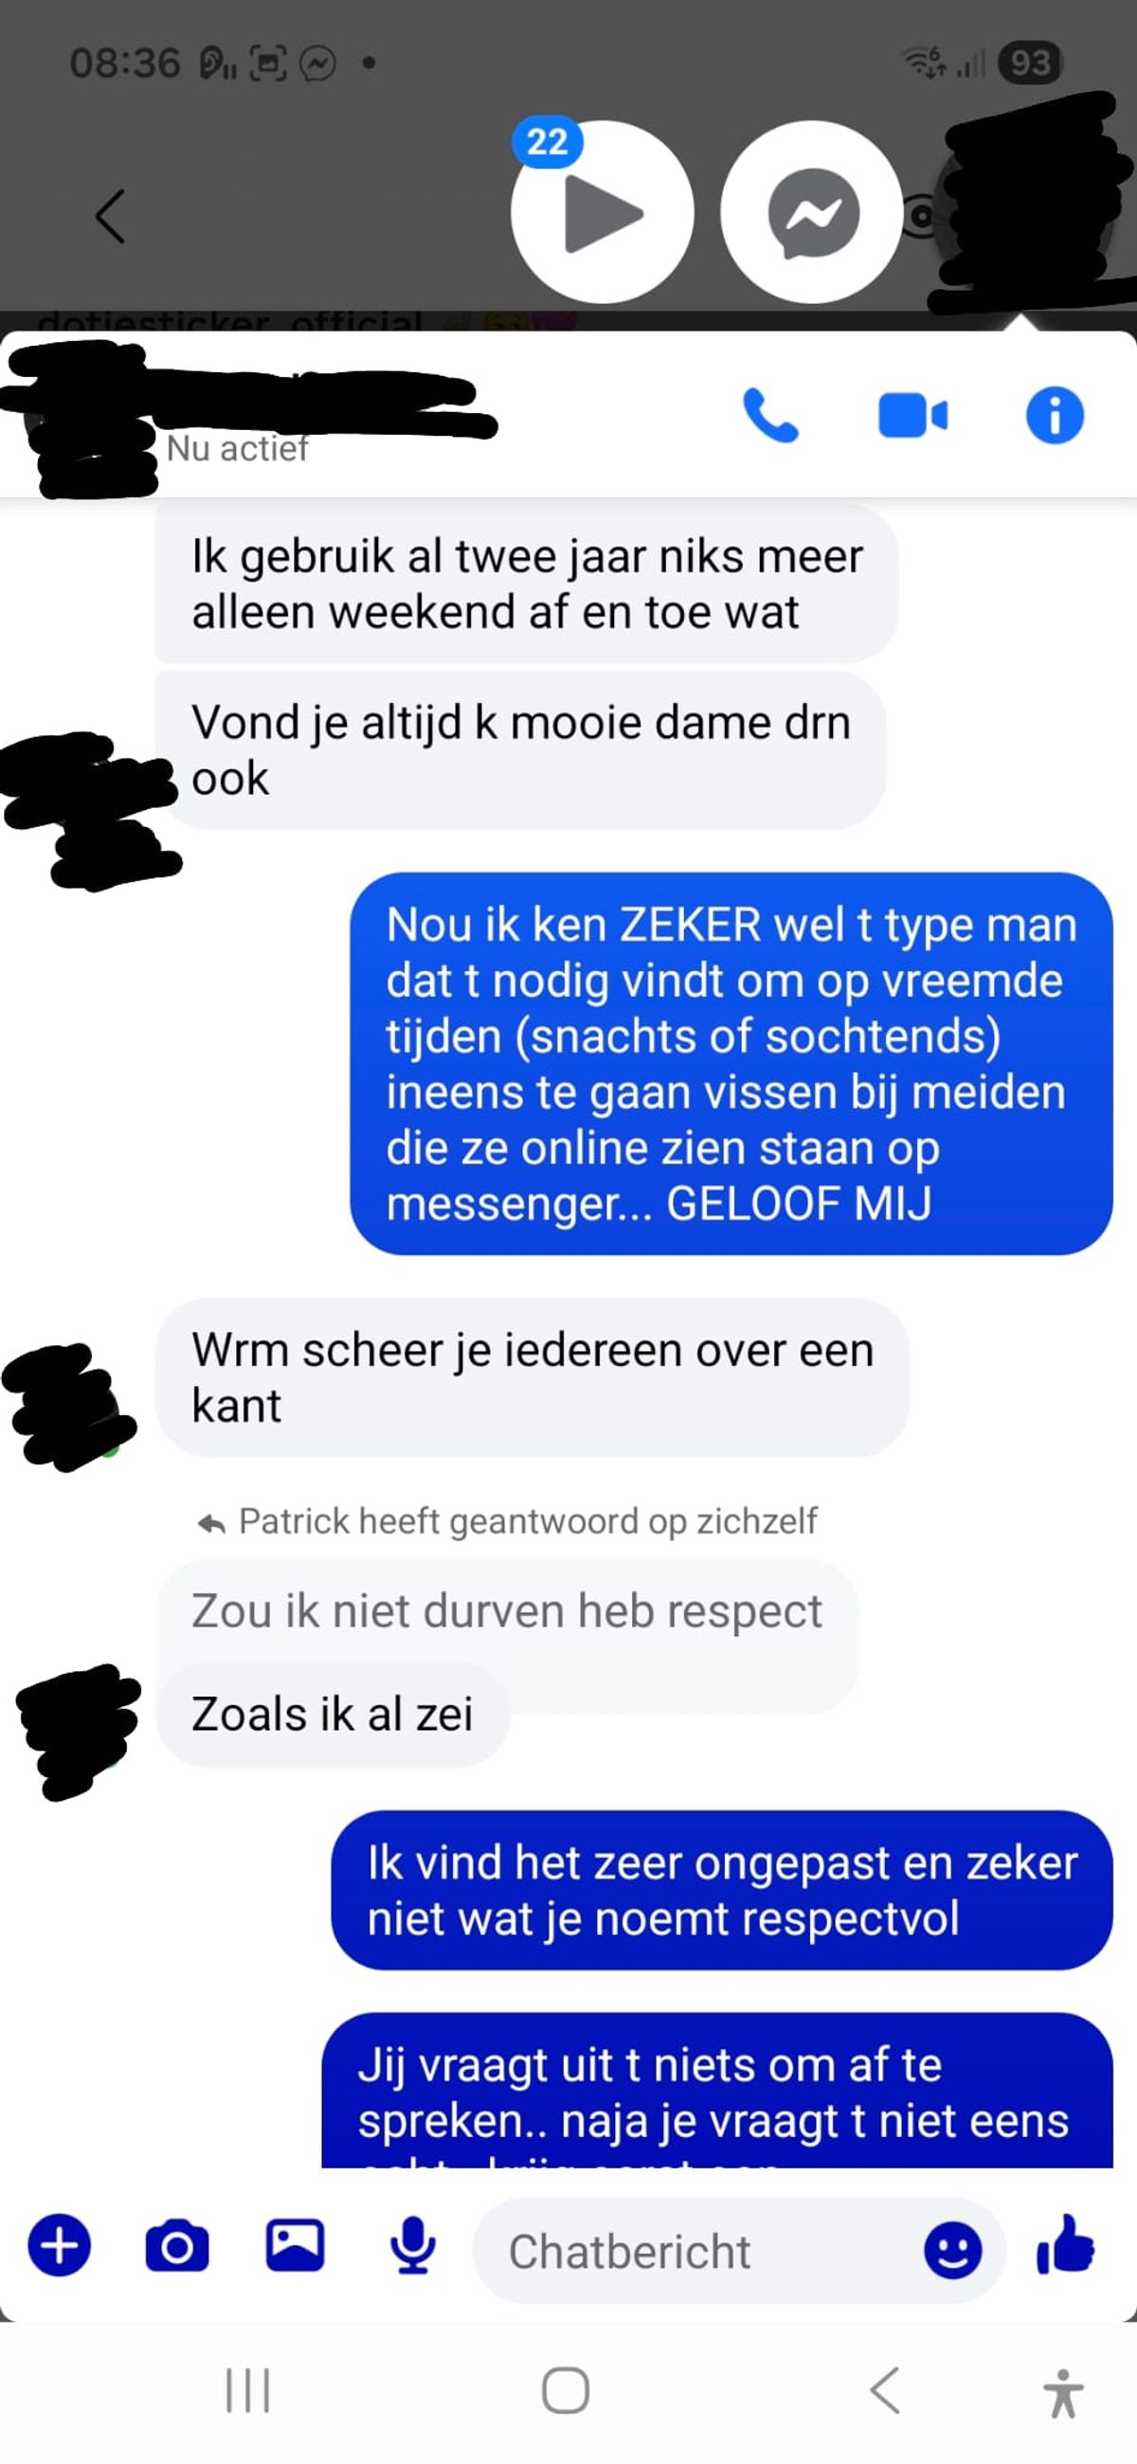
Task: Send a thumbs-up like
Action: pos(1065,2245)
